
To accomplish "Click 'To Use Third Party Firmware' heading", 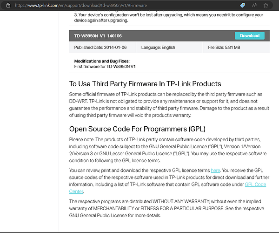I will pos(145,84).
